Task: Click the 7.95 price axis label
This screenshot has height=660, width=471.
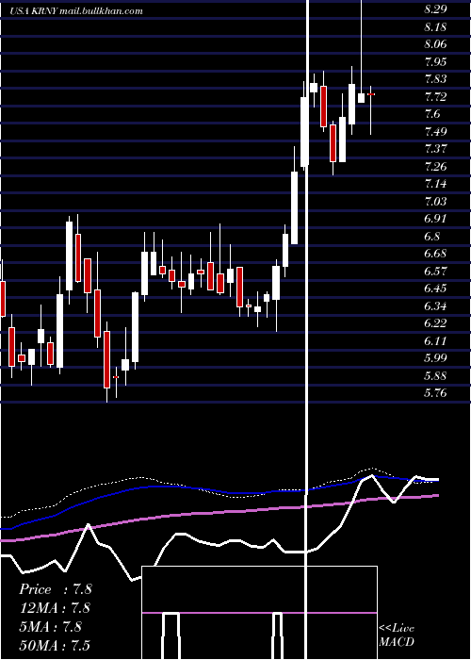Action: [x=435, y=62]
